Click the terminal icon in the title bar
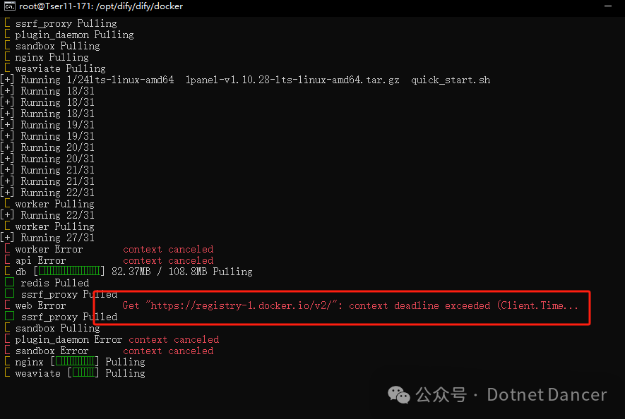 (9, 6)
